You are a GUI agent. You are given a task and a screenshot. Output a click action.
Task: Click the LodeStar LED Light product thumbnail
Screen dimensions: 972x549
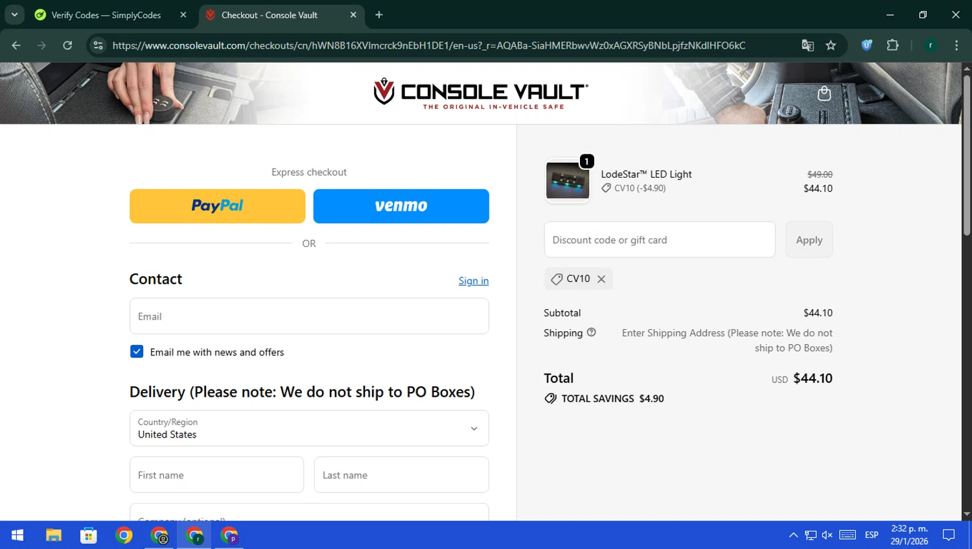(x=568, y=181)
